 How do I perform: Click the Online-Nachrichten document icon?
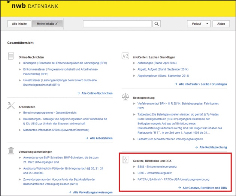click(x=11, y=56)
